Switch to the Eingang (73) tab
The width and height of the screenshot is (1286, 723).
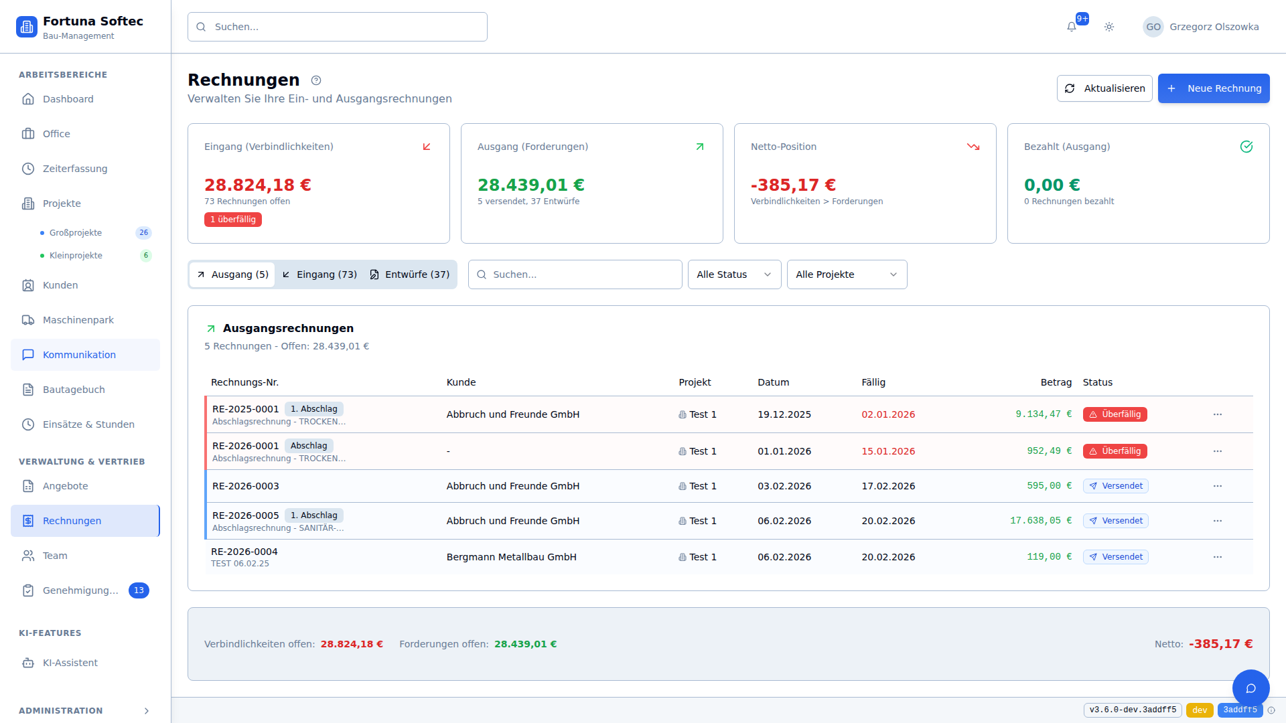point(319,274)
